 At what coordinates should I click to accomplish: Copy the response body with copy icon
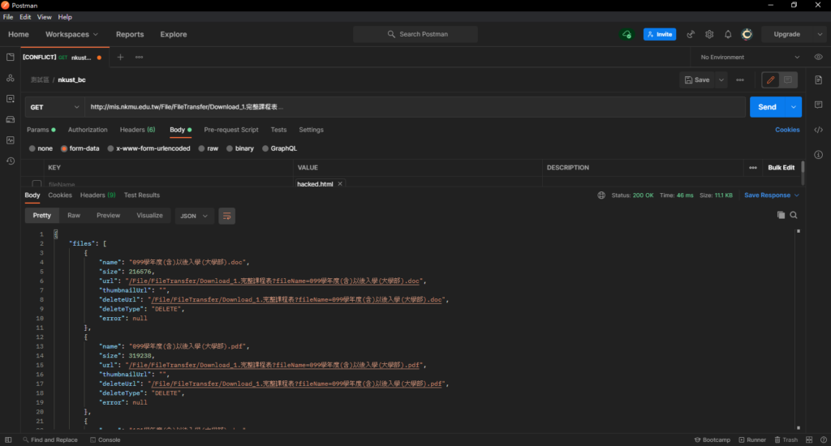781,215
